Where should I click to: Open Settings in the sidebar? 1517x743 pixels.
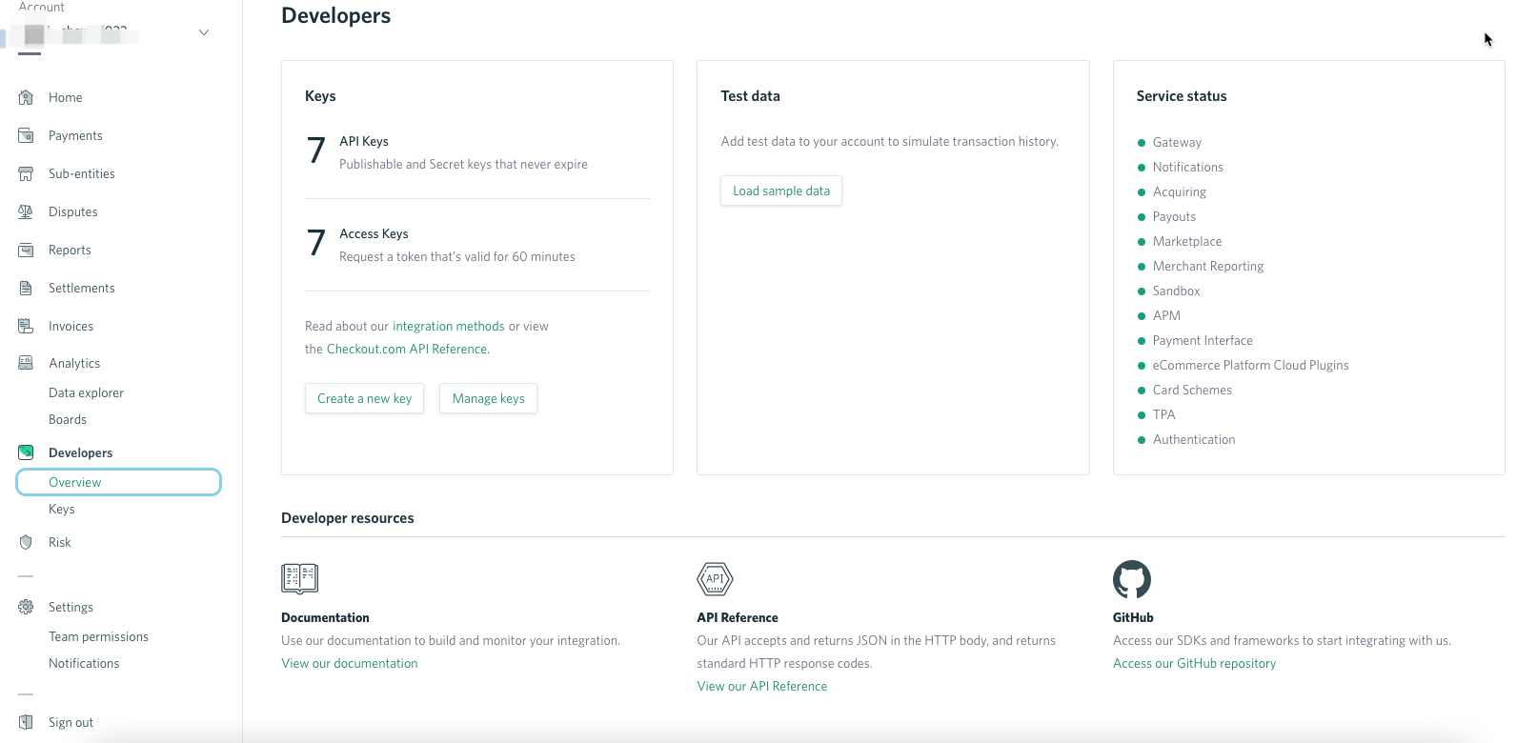[x=71, y=607]
